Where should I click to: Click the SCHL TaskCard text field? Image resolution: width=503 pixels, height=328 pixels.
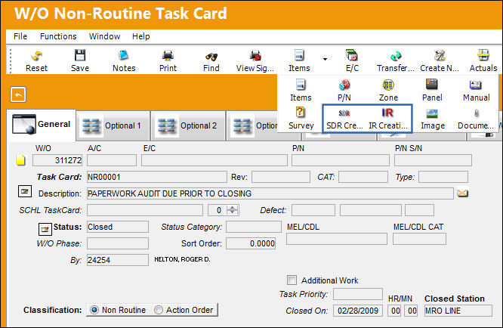[x=145, y=210]
